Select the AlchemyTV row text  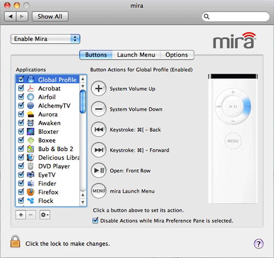click(54, 105)
